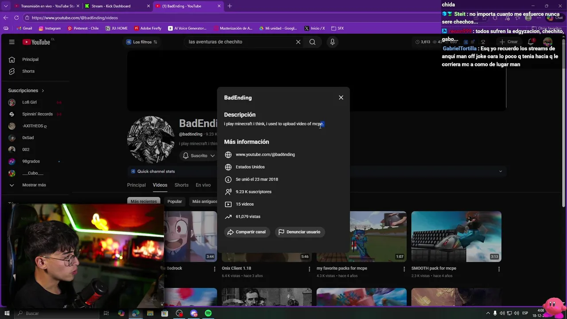The width and height of the screenshot is (567, 319).
Task: Click the Denunciar usuario button
Action: click(x=300, y=232)
